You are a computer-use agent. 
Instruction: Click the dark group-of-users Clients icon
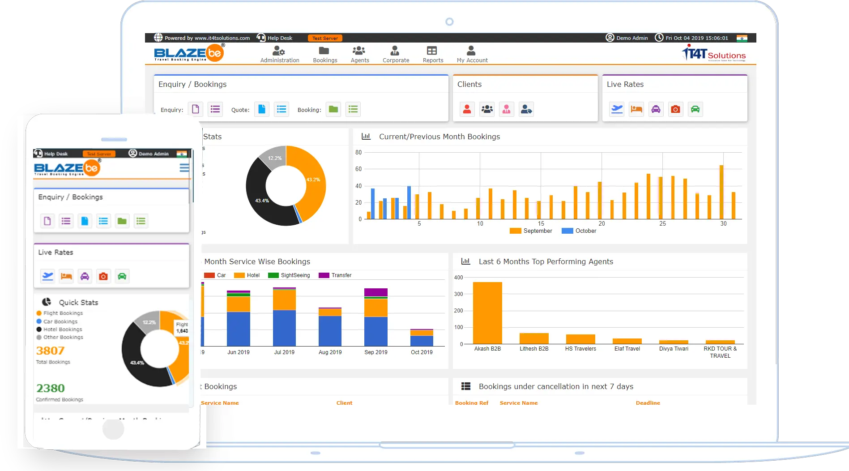click(x=487, y=109)
